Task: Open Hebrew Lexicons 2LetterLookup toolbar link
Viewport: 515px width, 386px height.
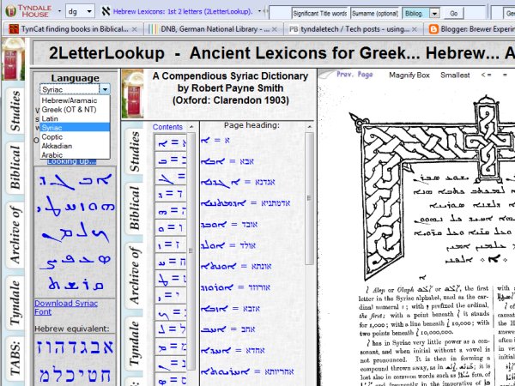Action: pos(183,11)
